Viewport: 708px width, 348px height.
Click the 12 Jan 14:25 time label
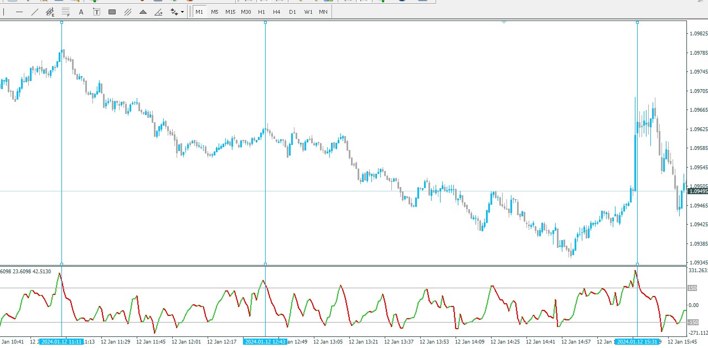(506, 342)
